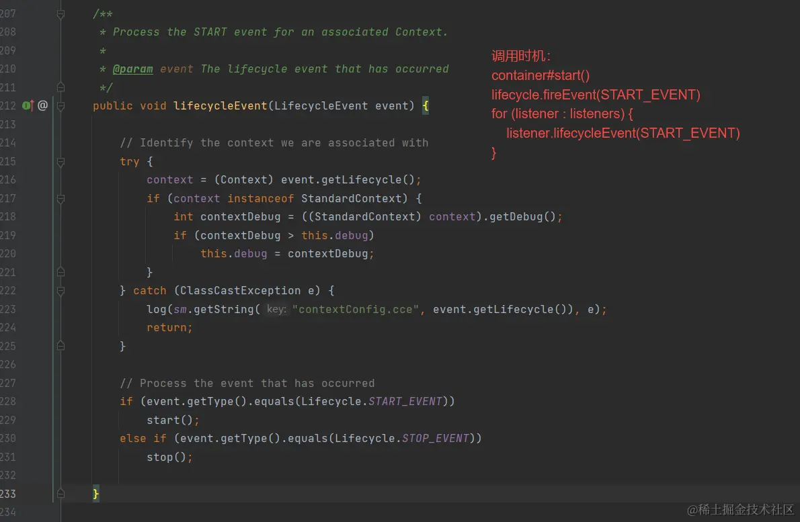Click the 'try' keyword
The image size is (800, 522).
pos(130,162)
